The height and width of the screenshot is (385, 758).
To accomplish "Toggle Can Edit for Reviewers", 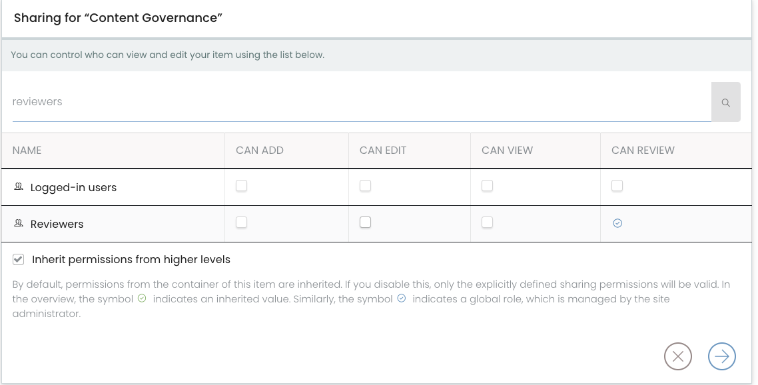I will click(366, 222).
